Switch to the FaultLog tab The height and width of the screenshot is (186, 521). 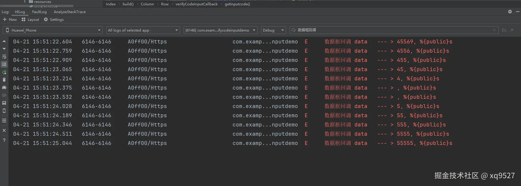(x=39, y=12)
